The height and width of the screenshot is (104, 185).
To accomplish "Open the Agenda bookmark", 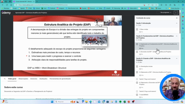I will (21, 8).
